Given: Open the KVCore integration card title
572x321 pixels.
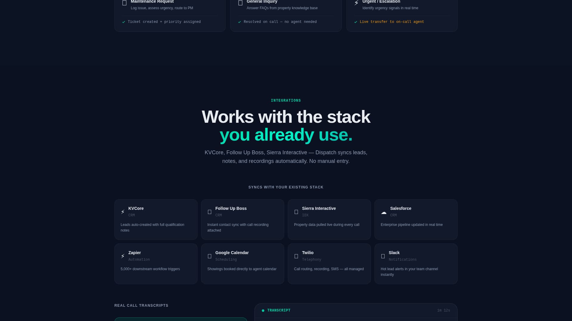Looking at the screenshot, I should (x=136, y=208).
